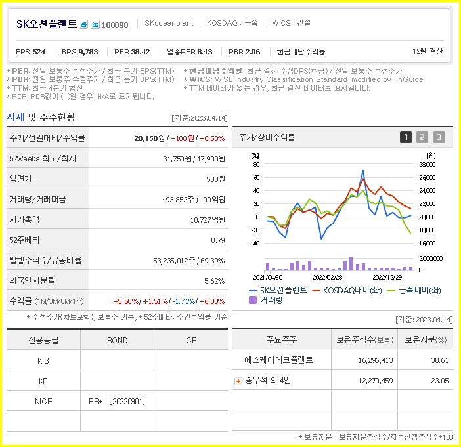Click the 시세 및 주주현황 heading
Image resolution: width=461 pixels, height=447 pixels.
41,117
